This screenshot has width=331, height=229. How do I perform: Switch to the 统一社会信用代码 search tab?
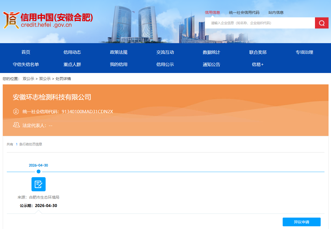[244, 12]
